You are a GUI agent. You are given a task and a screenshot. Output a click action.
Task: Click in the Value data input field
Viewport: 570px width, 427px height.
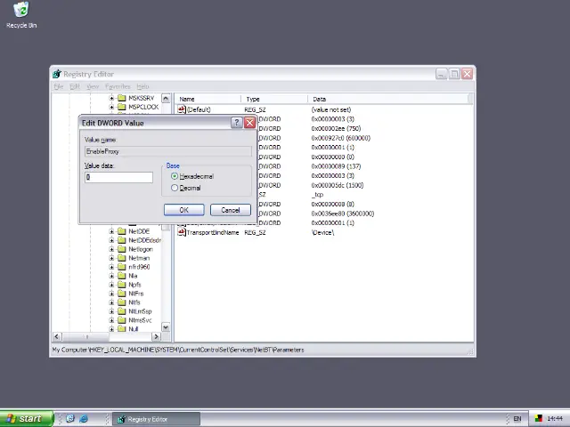pos(118,177)
